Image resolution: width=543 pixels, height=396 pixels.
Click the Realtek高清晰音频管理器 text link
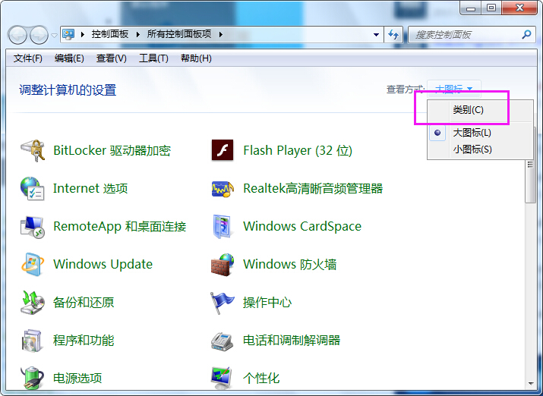pyautogui.click(x=313, y=188)
